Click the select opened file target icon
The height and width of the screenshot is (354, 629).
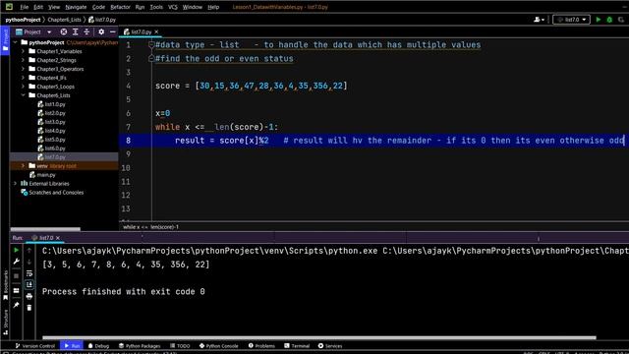tap(64, 31)
